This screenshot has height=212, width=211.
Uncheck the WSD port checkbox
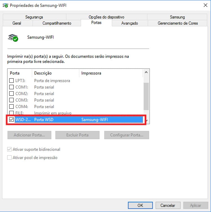coord(12,120)
